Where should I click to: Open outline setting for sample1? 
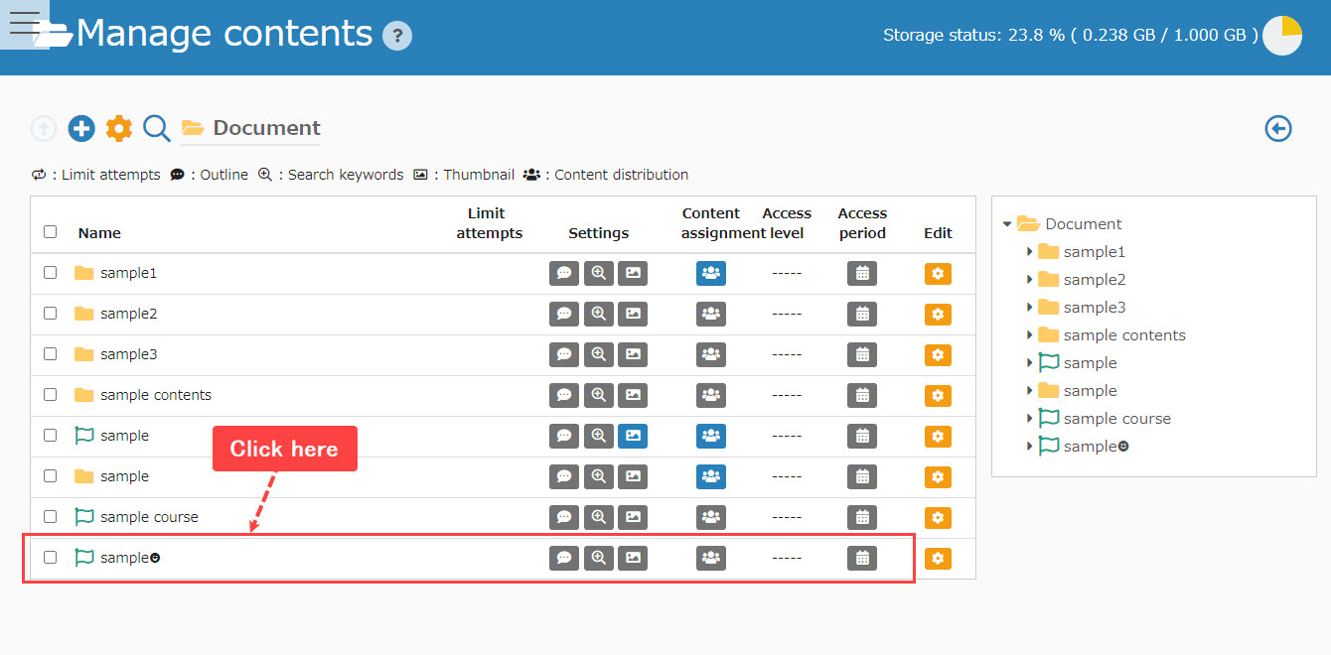pos(564,273)
